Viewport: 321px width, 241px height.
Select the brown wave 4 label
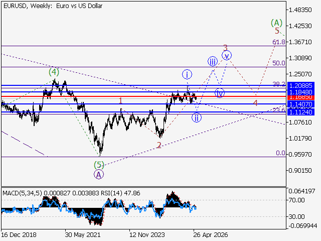(x=255, y=103)
